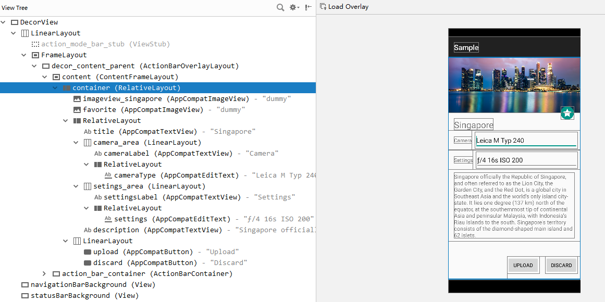Click the imageview_singapore image icon in the tree
Screen dimensions: 605x302
click(77, 99)
